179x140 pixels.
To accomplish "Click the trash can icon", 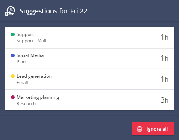I will click(140, 129).
